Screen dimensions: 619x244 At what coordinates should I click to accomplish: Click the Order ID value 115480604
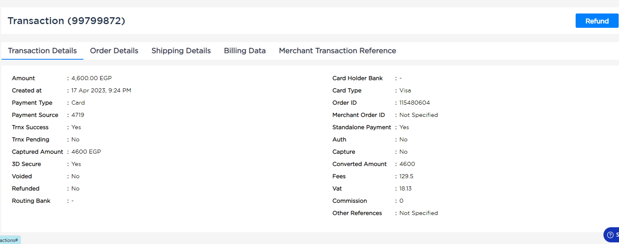[415, 103]
